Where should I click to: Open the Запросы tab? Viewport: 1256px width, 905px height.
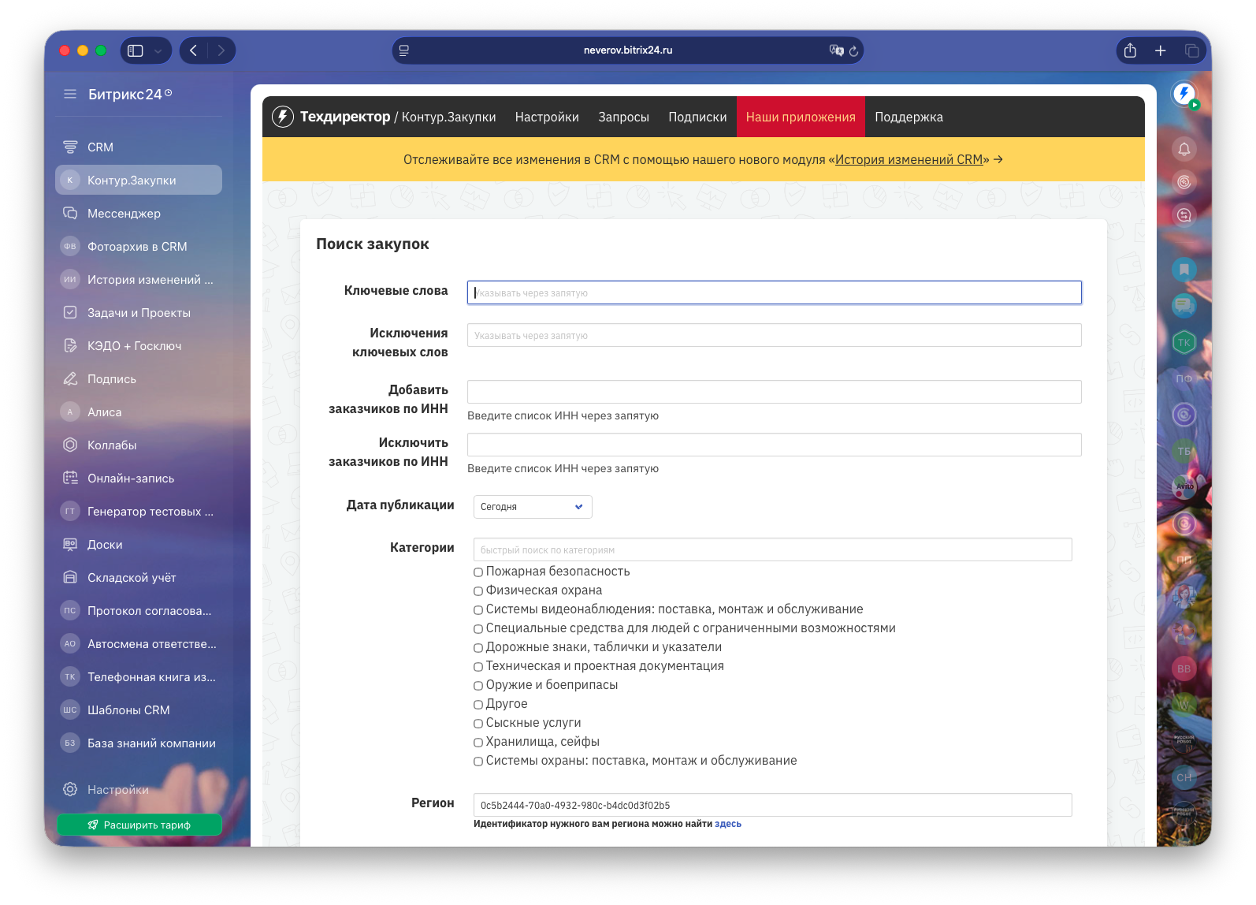[x=623, y=117]
